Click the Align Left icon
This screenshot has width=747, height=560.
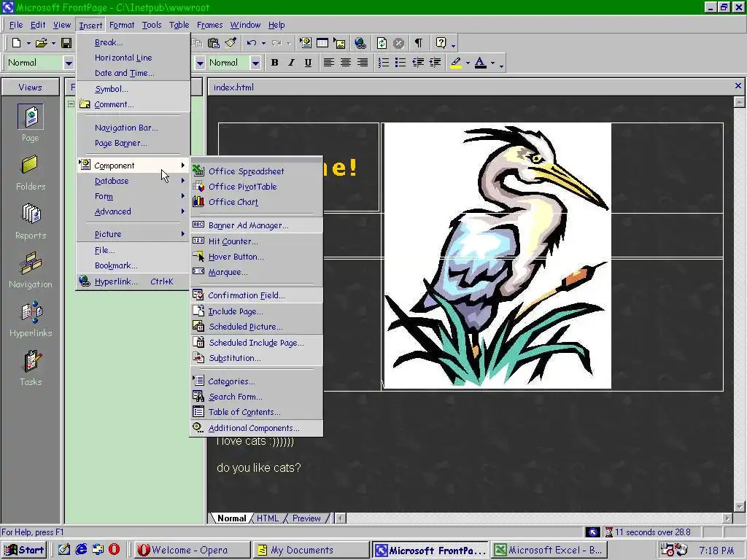pyautogui.click(x=328, y=63)
